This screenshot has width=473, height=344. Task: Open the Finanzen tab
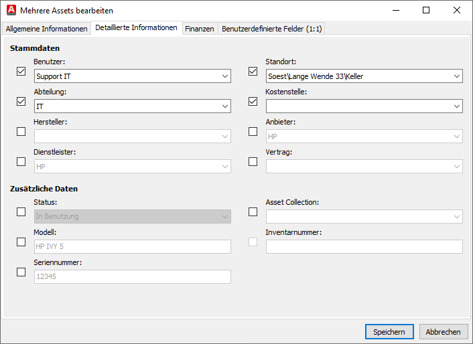point(199,29)
